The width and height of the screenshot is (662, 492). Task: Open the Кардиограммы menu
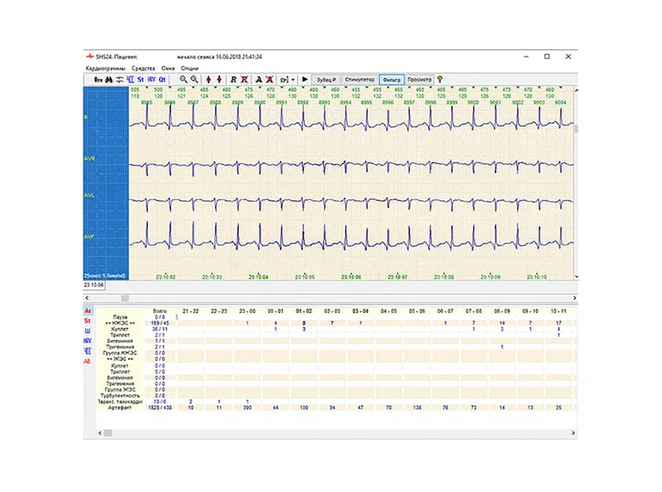(x=105, y=68)
